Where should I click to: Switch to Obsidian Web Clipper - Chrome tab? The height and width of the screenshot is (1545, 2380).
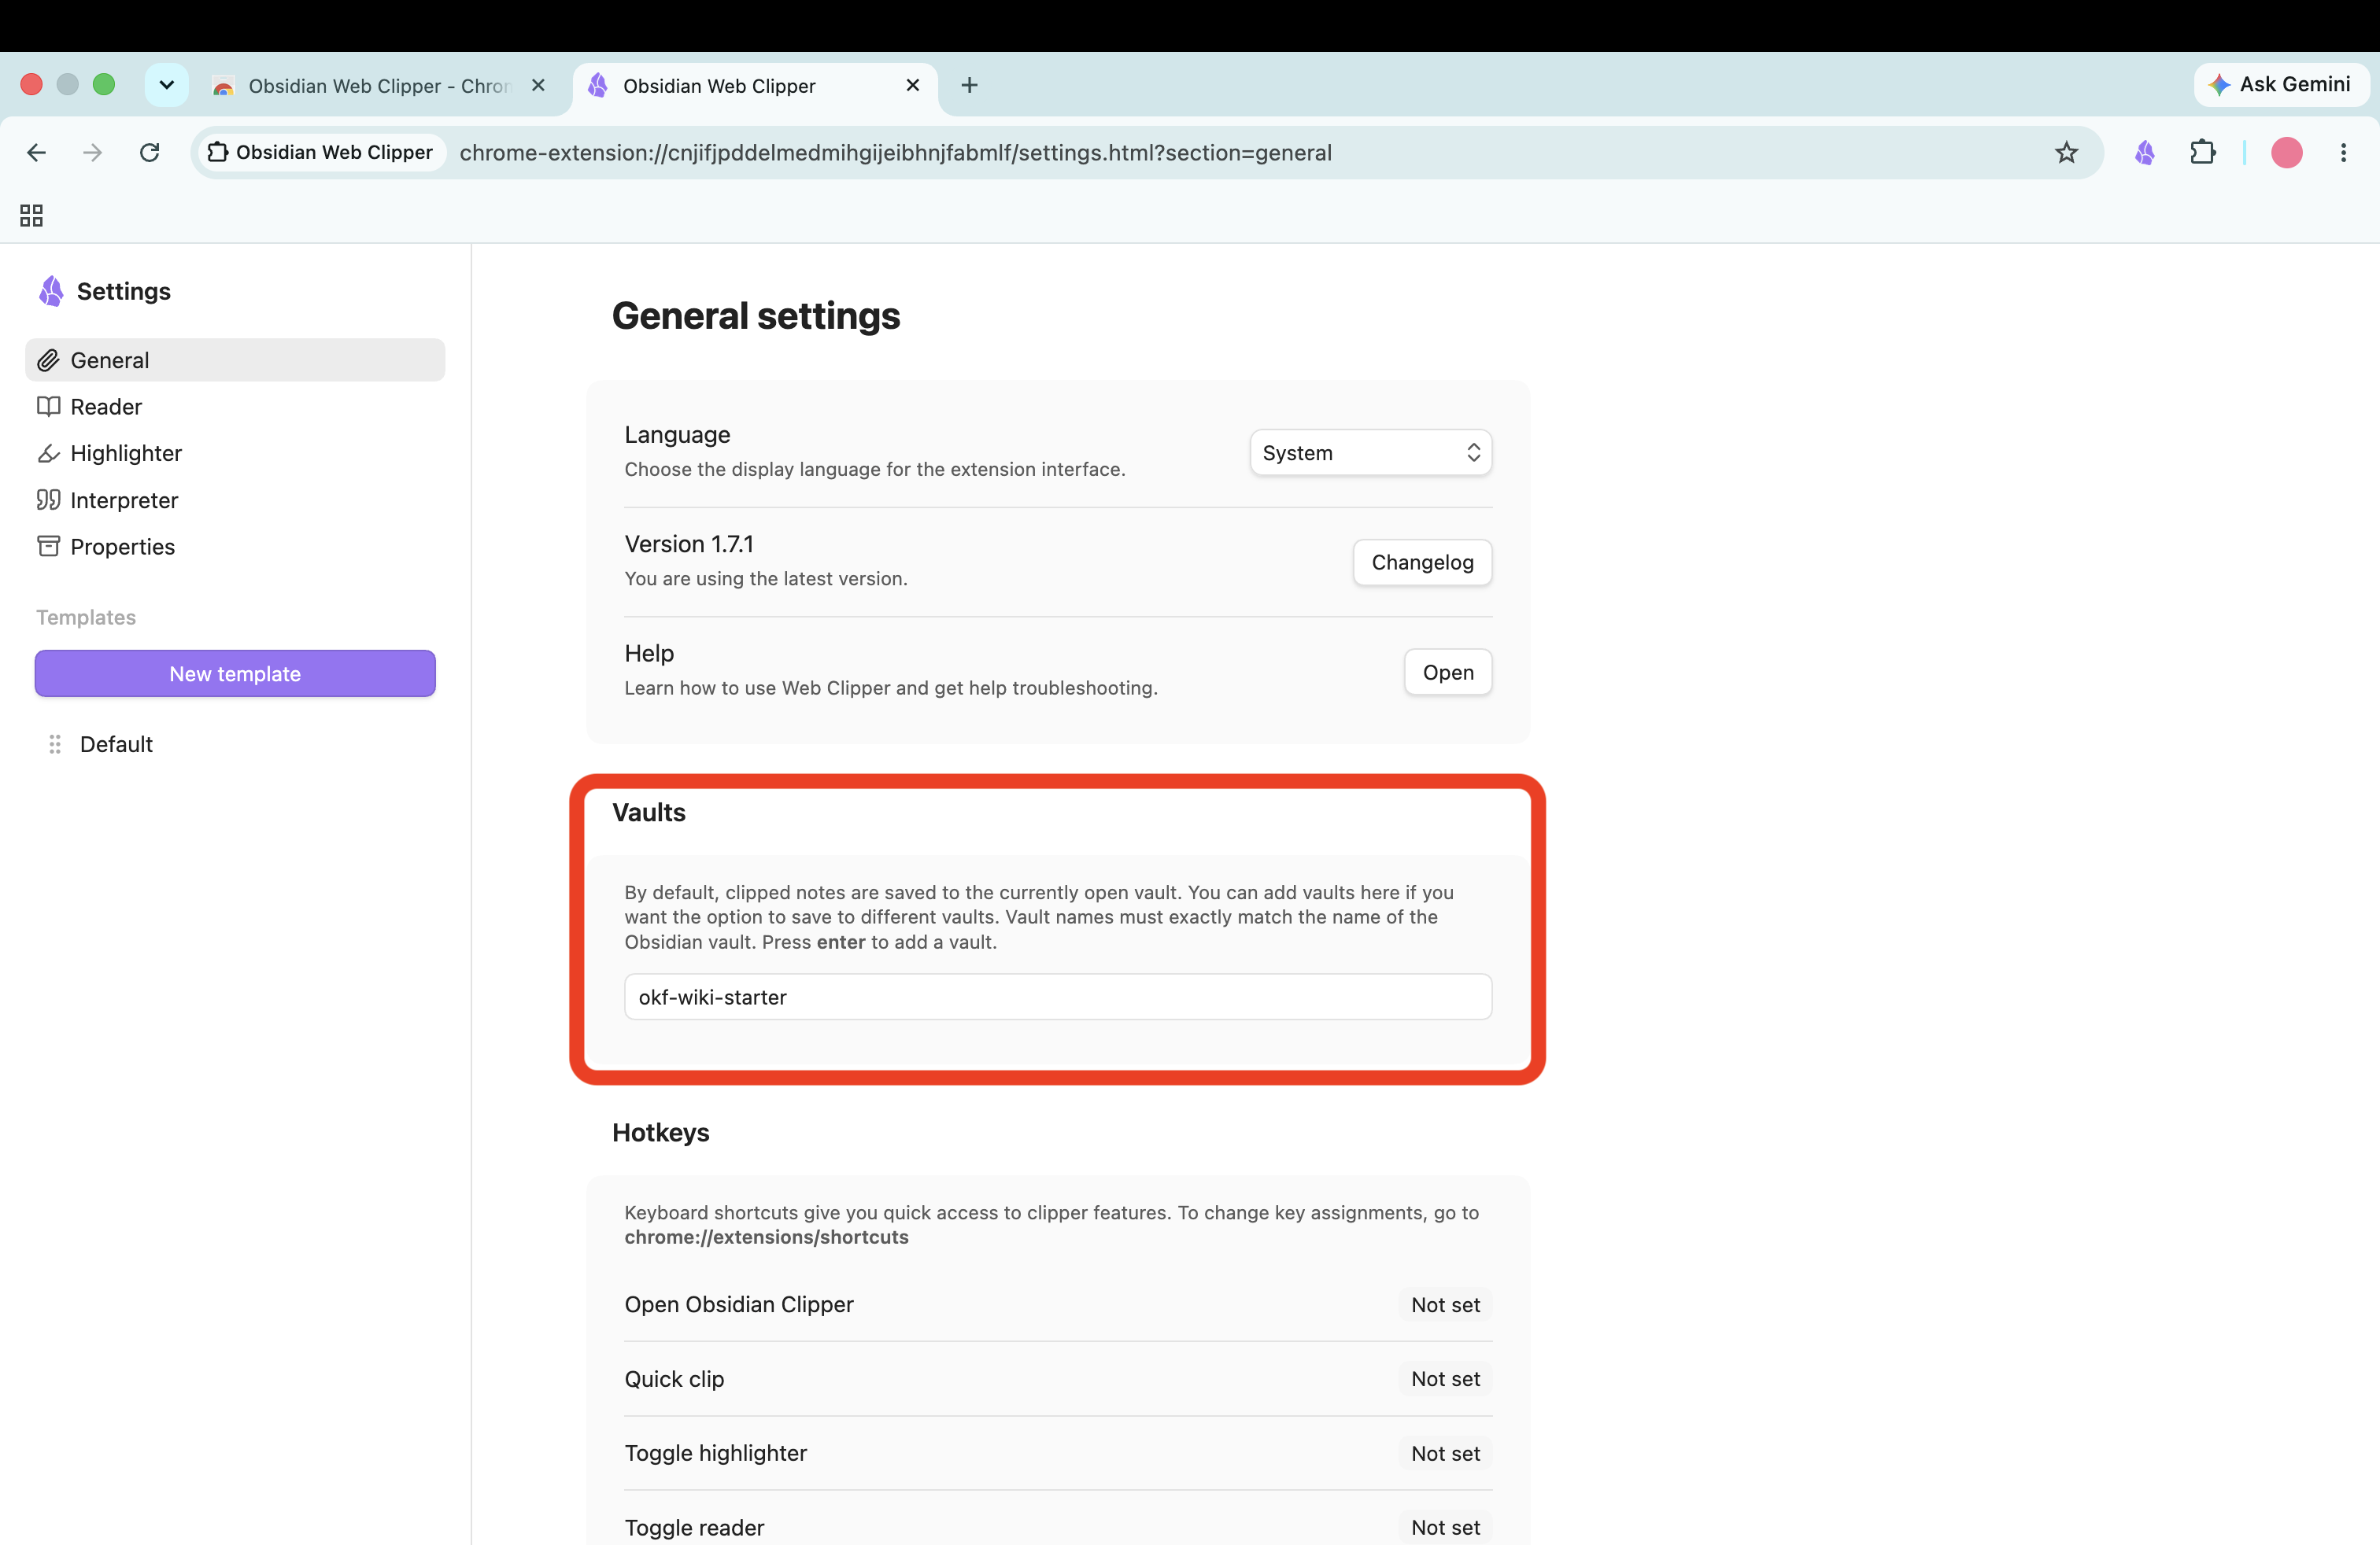(x=380, y=86)
